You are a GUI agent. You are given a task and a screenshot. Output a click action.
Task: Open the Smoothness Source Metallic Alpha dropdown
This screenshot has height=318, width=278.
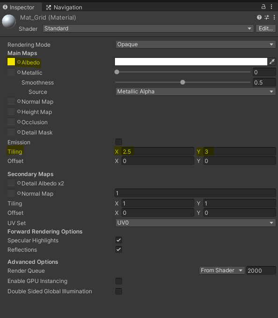pos(195,92)
